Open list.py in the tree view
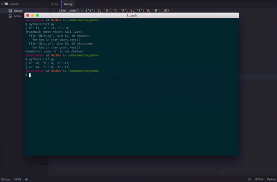 (18, 16)
